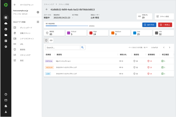Screen dimensions: 176x117
Task: Open the apps grid next to Webアプリ検査
Action: click(38, 22)
